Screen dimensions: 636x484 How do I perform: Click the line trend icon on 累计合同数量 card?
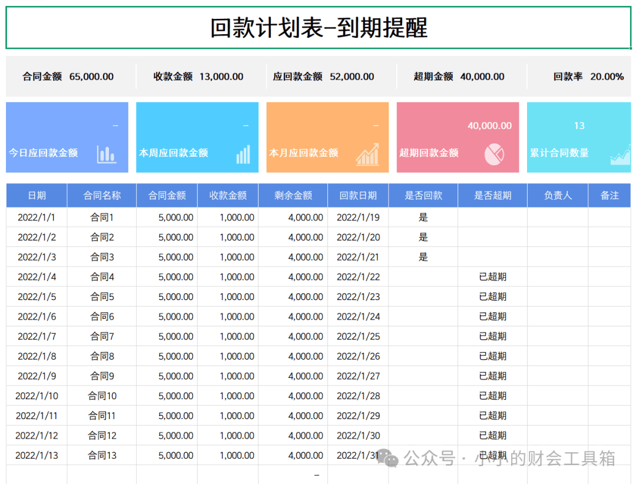coord(621,156)
